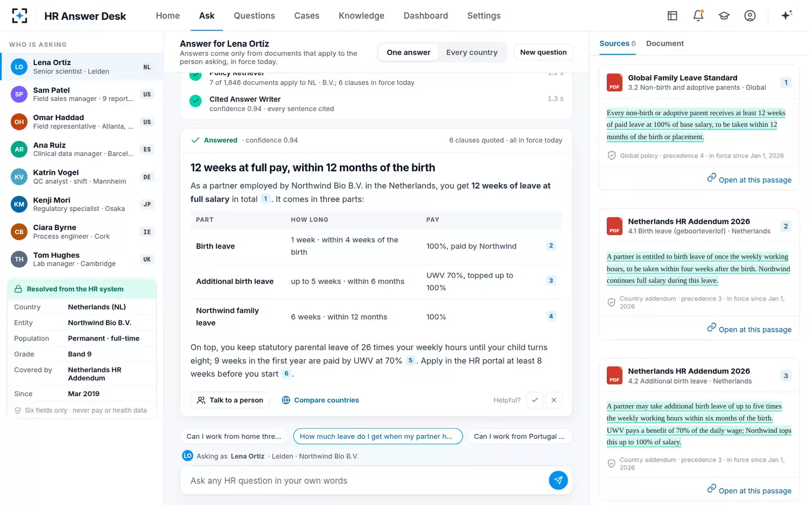This screenshot has height=505, width=809.
Task: Toggle the panel layout icon
Action: point(672,16)
